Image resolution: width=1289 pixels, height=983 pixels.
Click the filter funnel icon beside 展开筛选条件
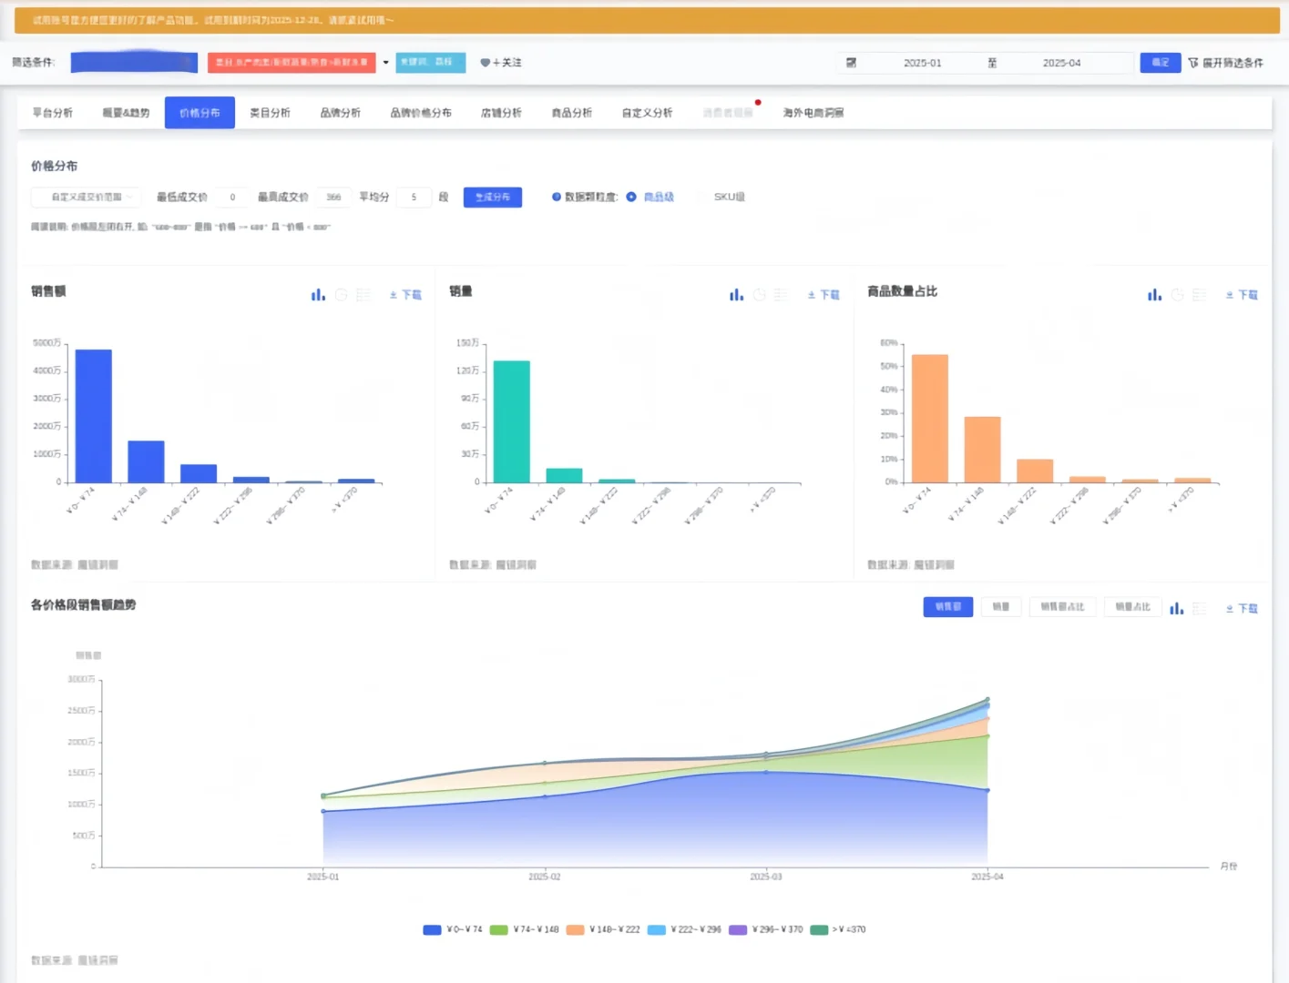click(1193, 63)
